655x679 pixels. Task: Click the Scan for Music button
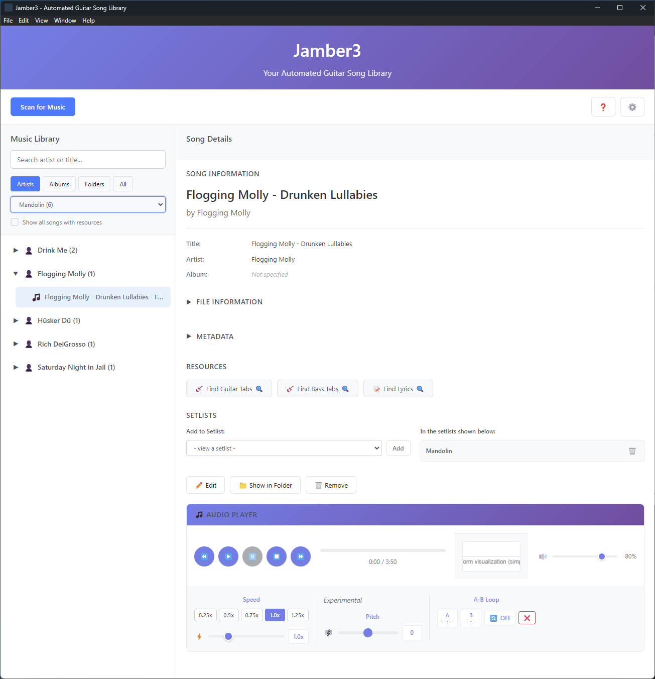pos(43,107)
